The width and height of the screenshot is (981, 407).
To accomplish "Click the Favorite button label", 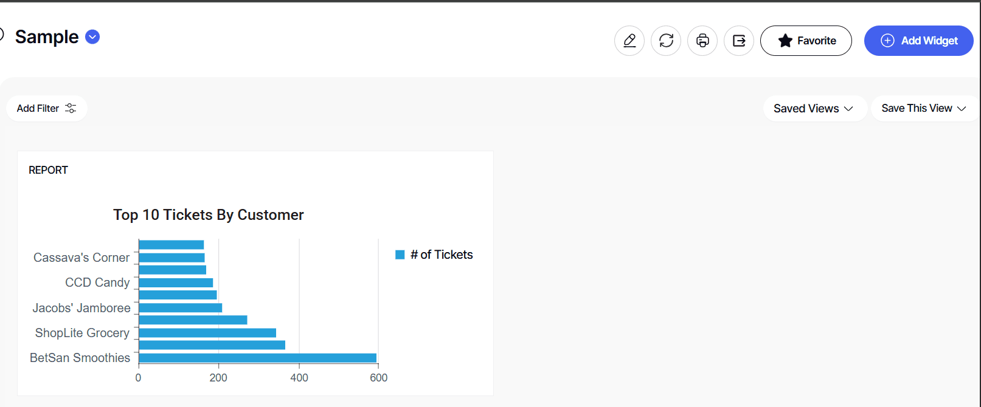I will point(816,41).
